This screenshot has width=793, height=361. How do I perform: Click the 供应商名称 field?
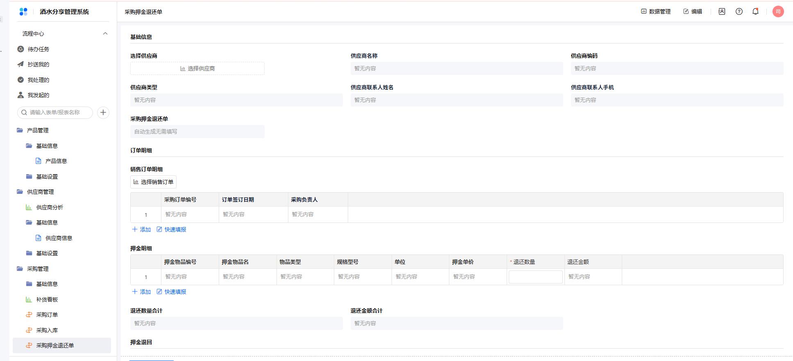[457, 68]
